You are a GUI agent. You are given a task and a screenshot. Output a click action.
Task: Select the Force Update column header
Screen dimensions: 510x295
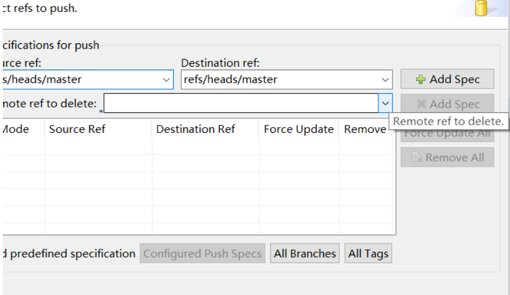[298, 129]
